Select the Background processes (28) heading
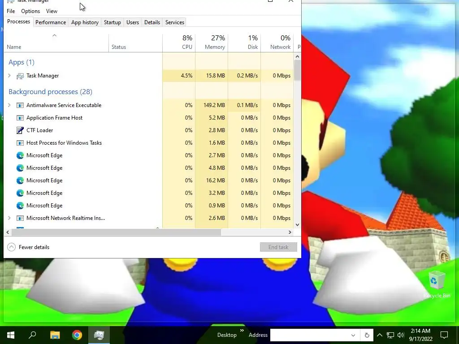Viewport: 459px width, 344px height. (x=50, y=92)
